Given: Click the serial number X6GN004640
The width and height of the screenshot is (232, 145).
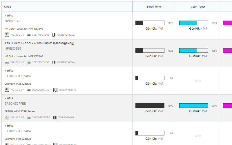Looking at the screenshot, I should point(66,117).
